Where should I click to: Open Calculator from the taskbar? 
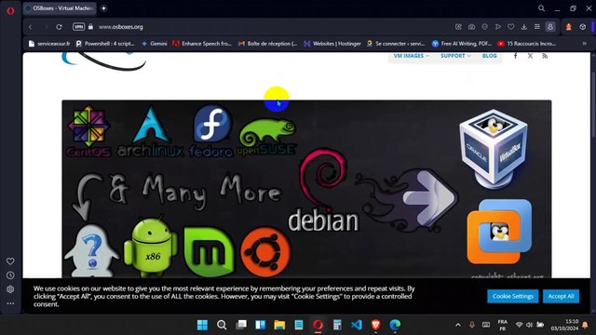pyautogui.click(x=337, y=325)
